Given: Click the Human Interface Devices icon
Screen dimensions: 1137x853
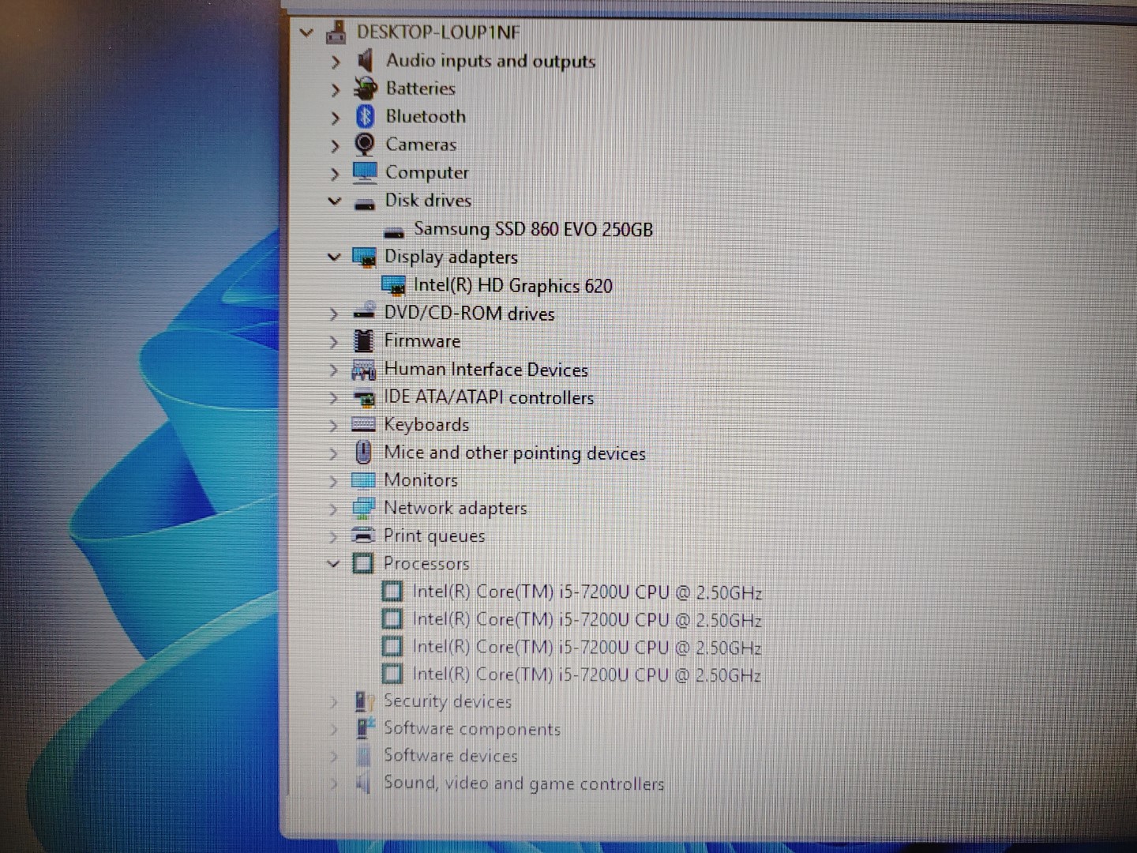Looking at the screenshot, I should tap(363, 370).
